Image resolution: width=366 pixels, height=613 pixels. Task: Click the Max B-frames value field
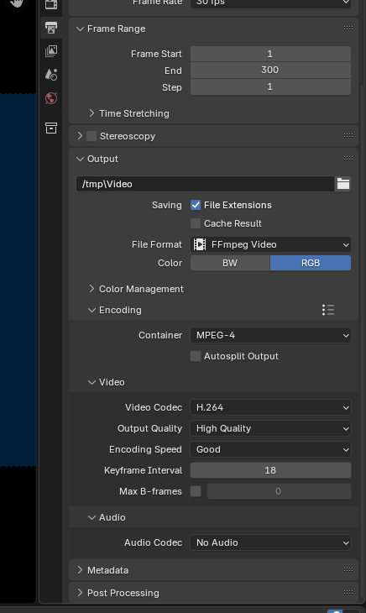[x=279, y=491]
